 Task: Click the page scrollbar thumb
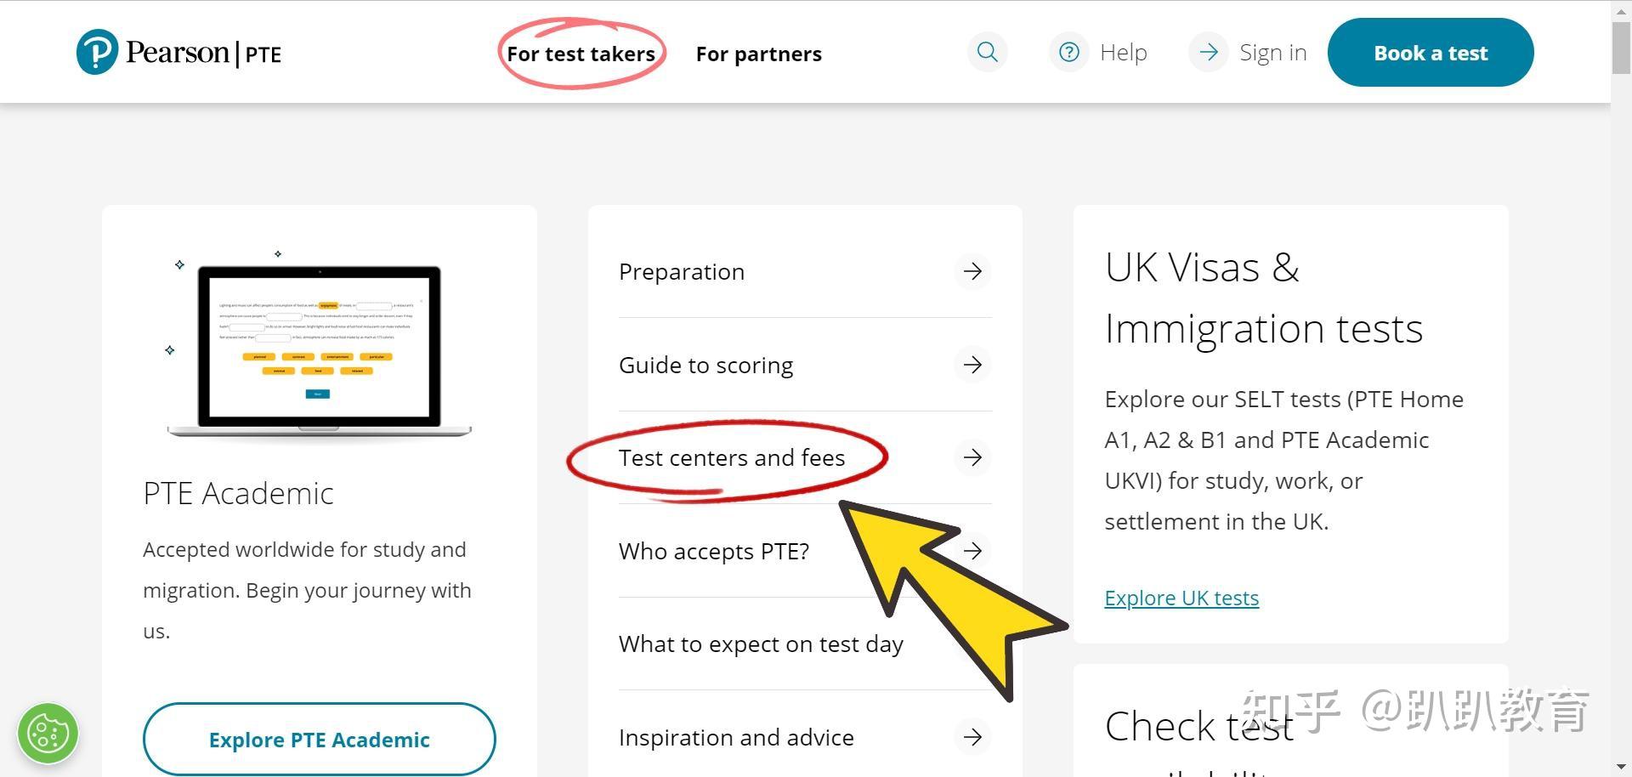[x=1621, y=48]
